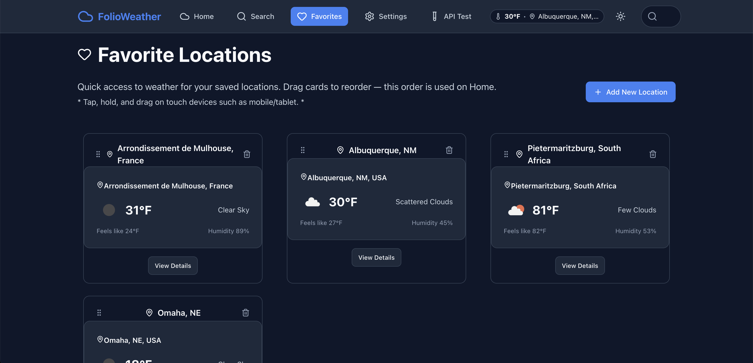The width and height of the screenshot is (753, 363).
Task: Click trash icon on Mulhouse, France card
Action: coord(247,154)
